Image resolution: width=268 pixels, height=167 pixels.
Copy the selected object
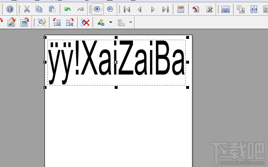[39, 9]
